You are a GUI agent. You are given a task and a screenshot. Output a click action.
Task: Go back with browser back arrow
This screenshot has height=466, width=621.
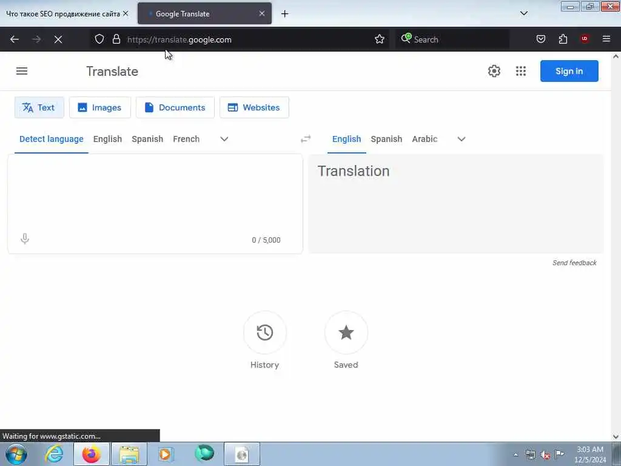click(15, 39)
